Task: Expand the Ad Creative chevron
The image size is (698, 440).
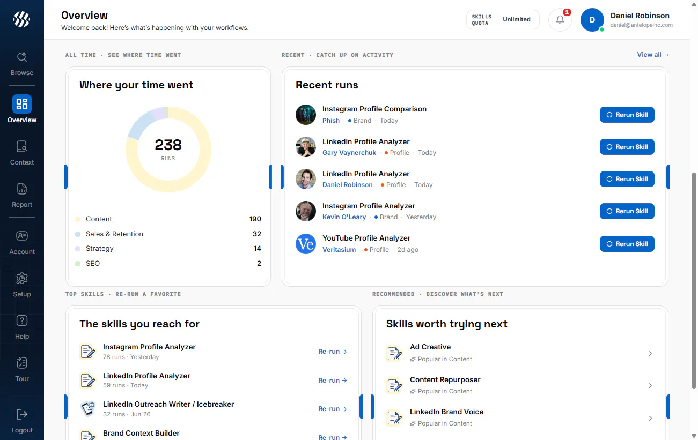Action: point(650,353)
